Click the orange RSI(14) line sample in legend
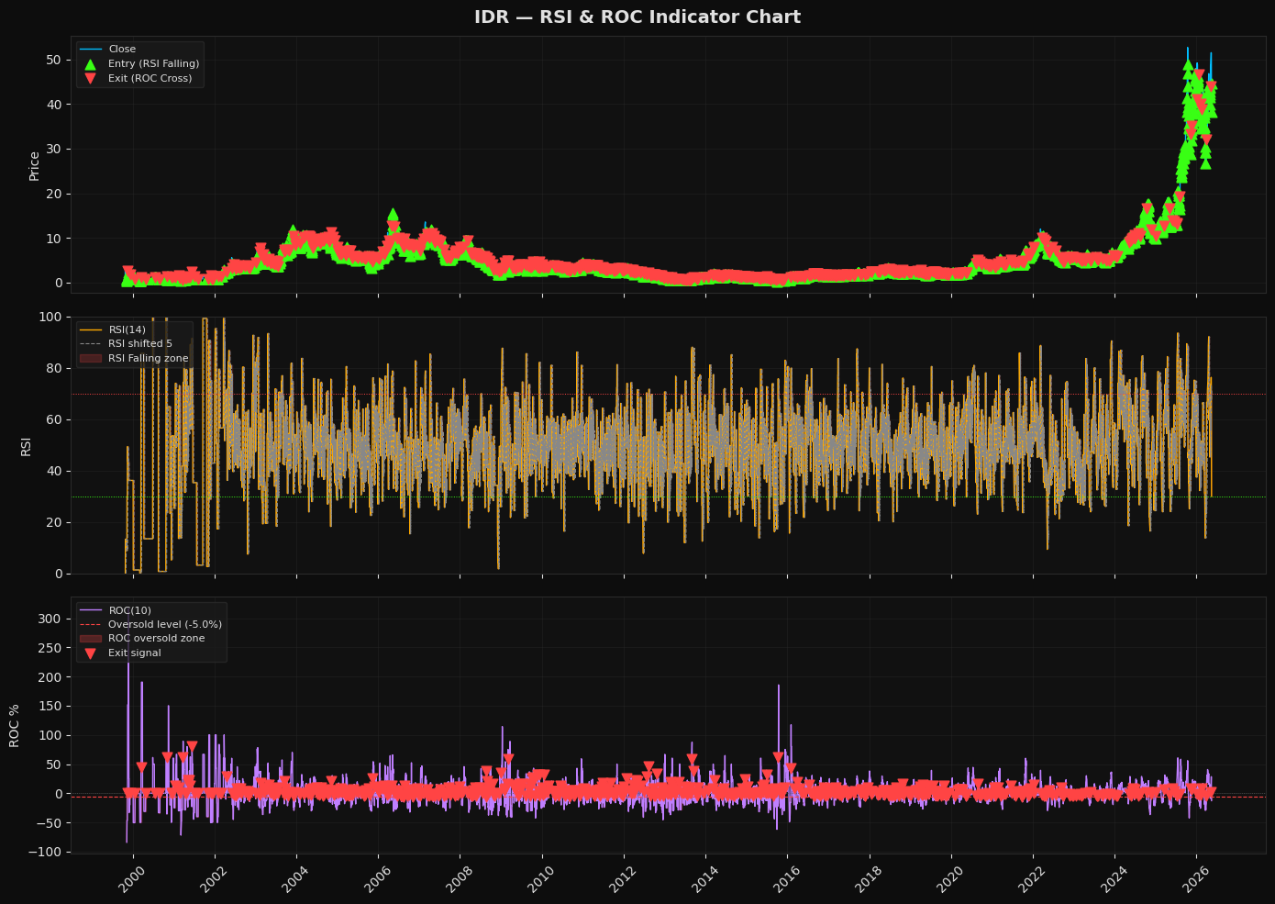The image size is (1275, 904). (90, 329)
